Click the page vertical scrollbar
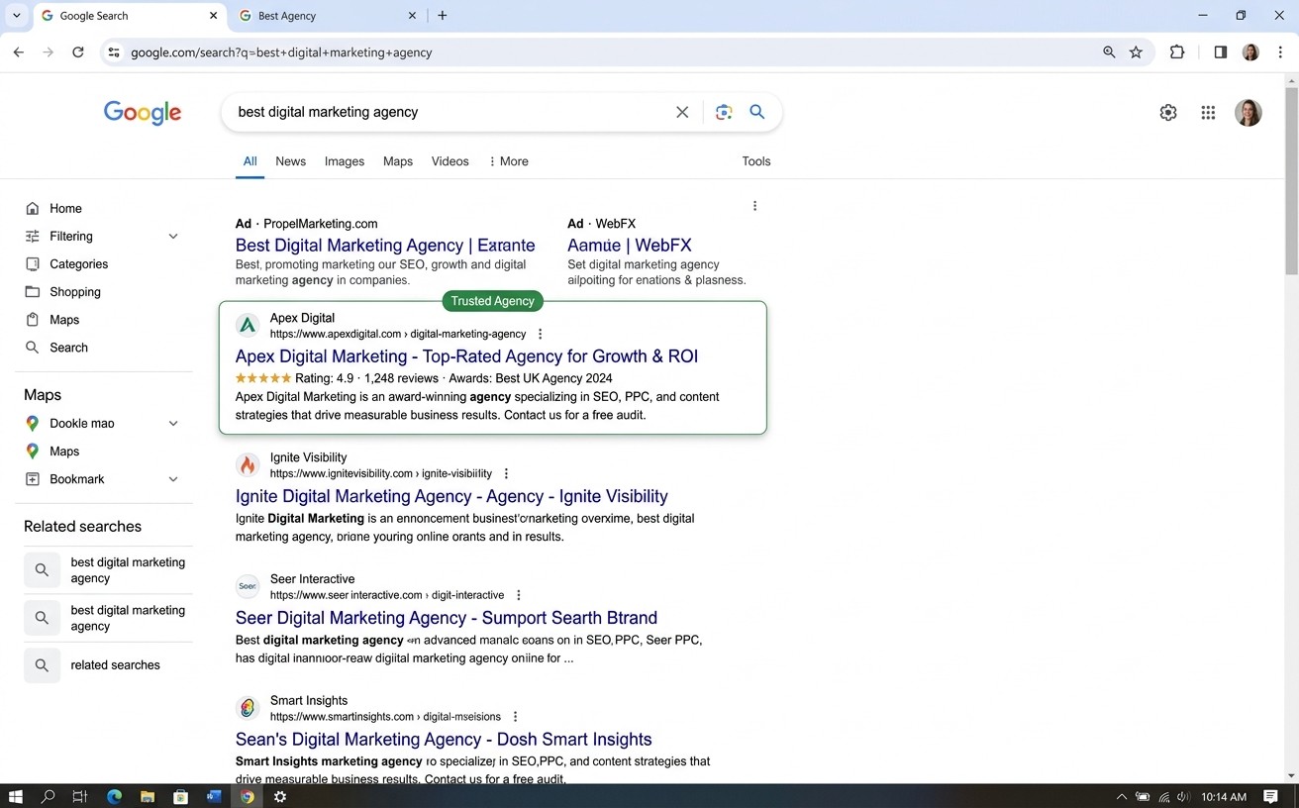 click(x=1291, y=181)
